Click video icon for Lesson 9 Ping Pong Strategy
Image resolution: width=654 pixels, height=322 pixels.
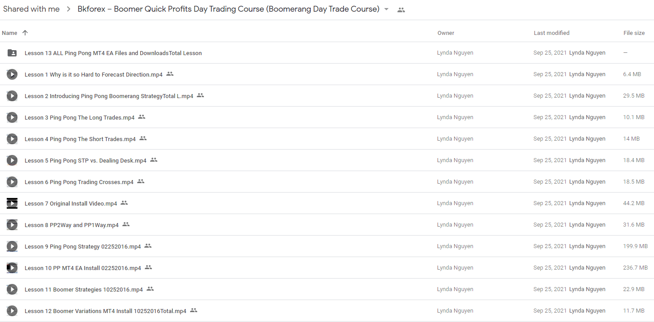point(12,246)
